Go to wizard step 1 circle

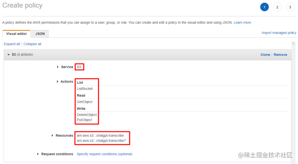[264, 7]
